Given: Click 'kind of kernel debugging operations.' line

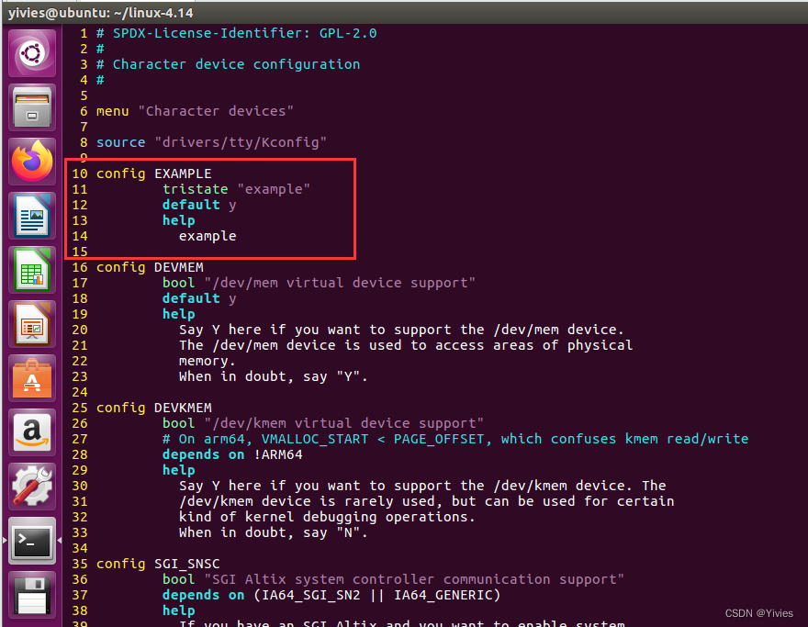Looking at the screenshot, I should [327, 517].
